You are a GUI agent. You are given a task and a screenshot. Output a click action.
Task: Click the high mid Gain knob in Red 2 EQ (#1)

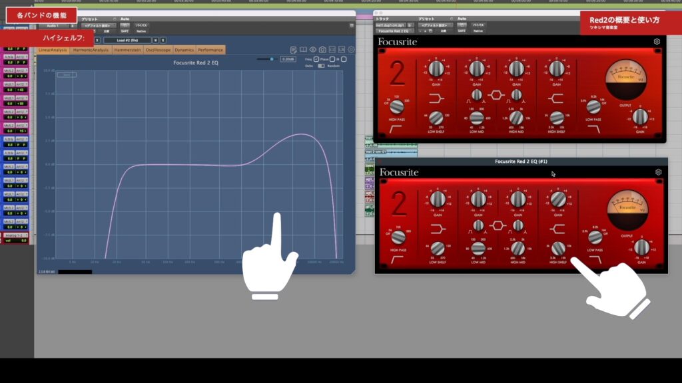point(518,199)
